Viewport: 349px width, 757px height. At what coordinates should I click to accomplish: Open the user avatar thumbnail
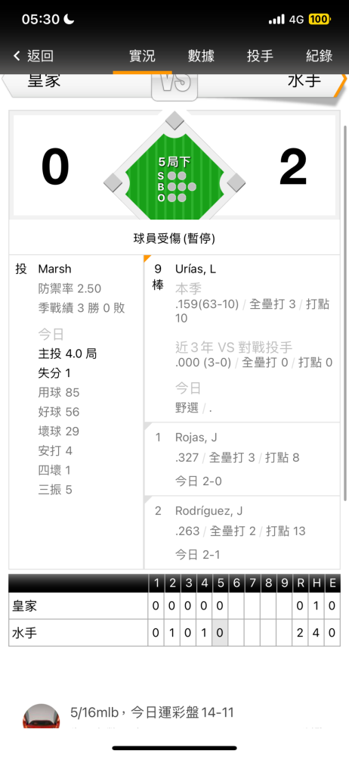pos(41,715)
